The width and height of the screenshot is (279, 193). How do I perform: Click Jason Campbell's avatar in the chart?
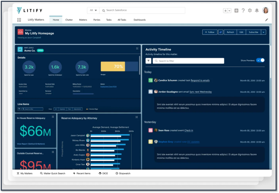point(88,135)
